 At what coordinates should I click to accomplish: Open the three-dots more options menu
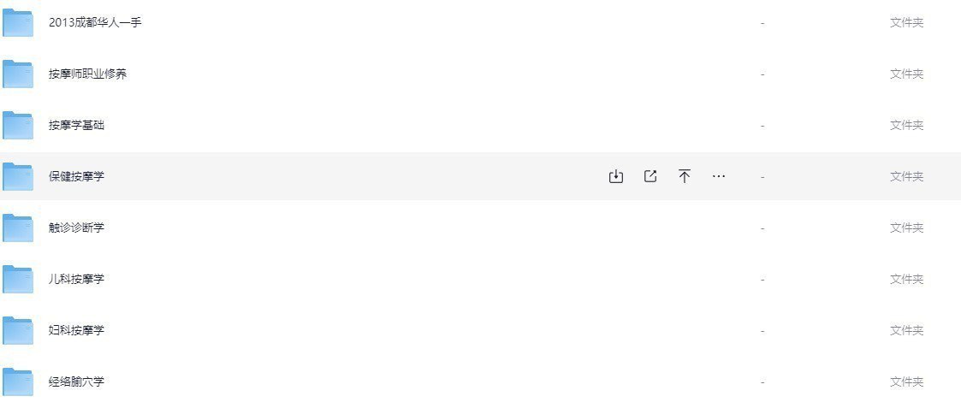(719, 176)
